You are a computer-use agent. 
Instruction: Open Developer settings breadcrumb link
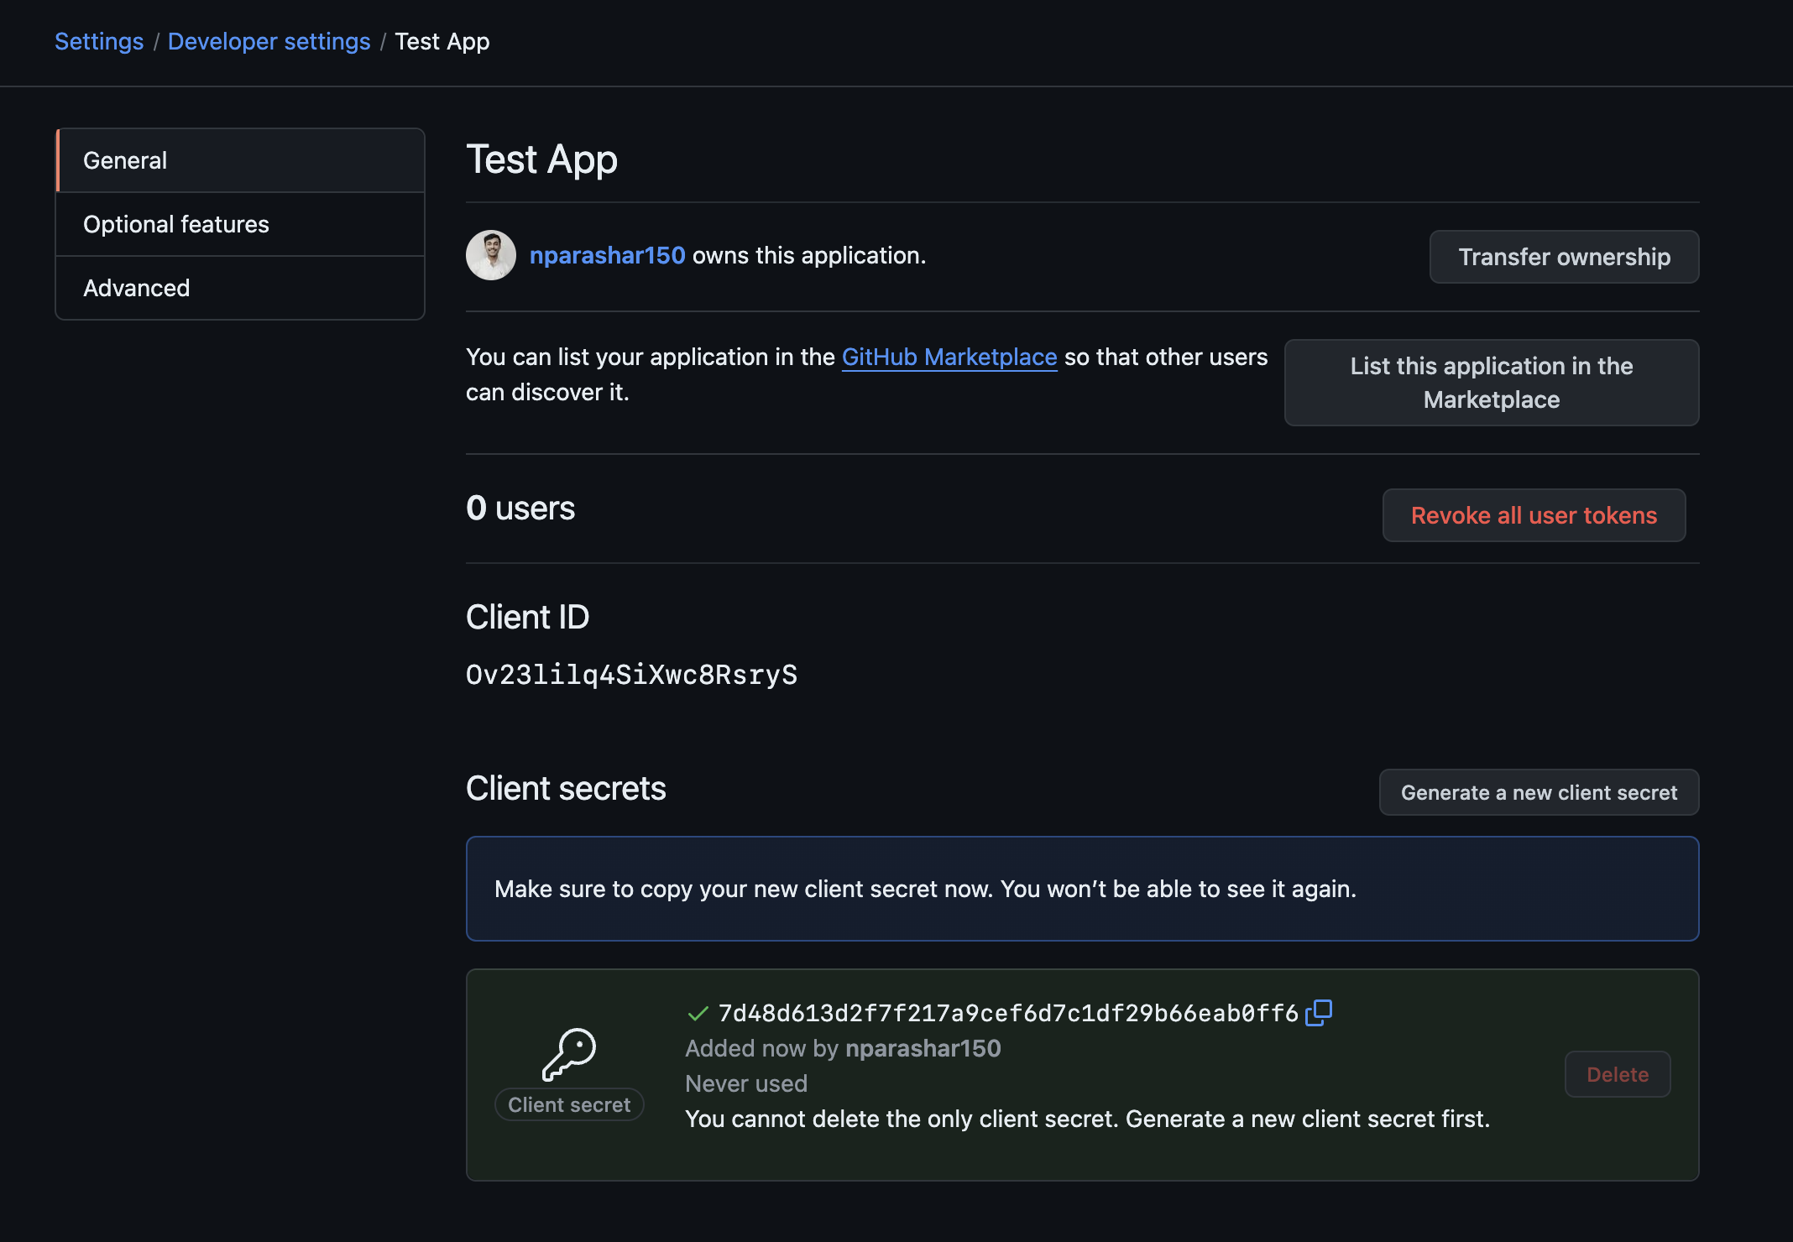click(x=269, y=41)
